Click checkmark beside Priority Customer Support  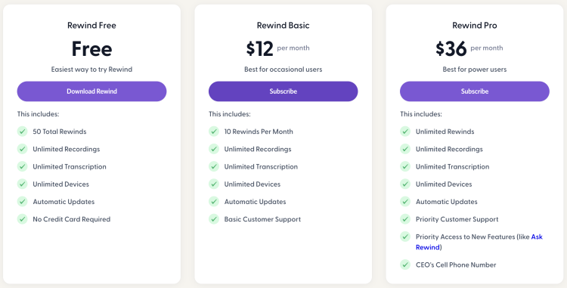405,219
